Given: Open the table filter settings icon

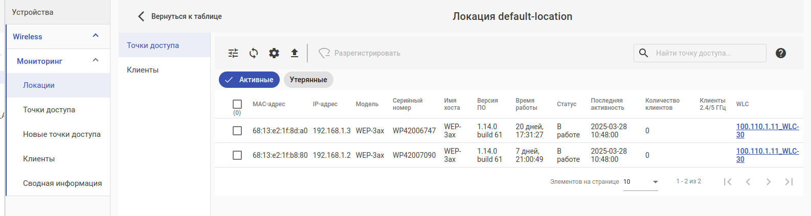Looking at the screenshot, I should (x=233, y=53).
